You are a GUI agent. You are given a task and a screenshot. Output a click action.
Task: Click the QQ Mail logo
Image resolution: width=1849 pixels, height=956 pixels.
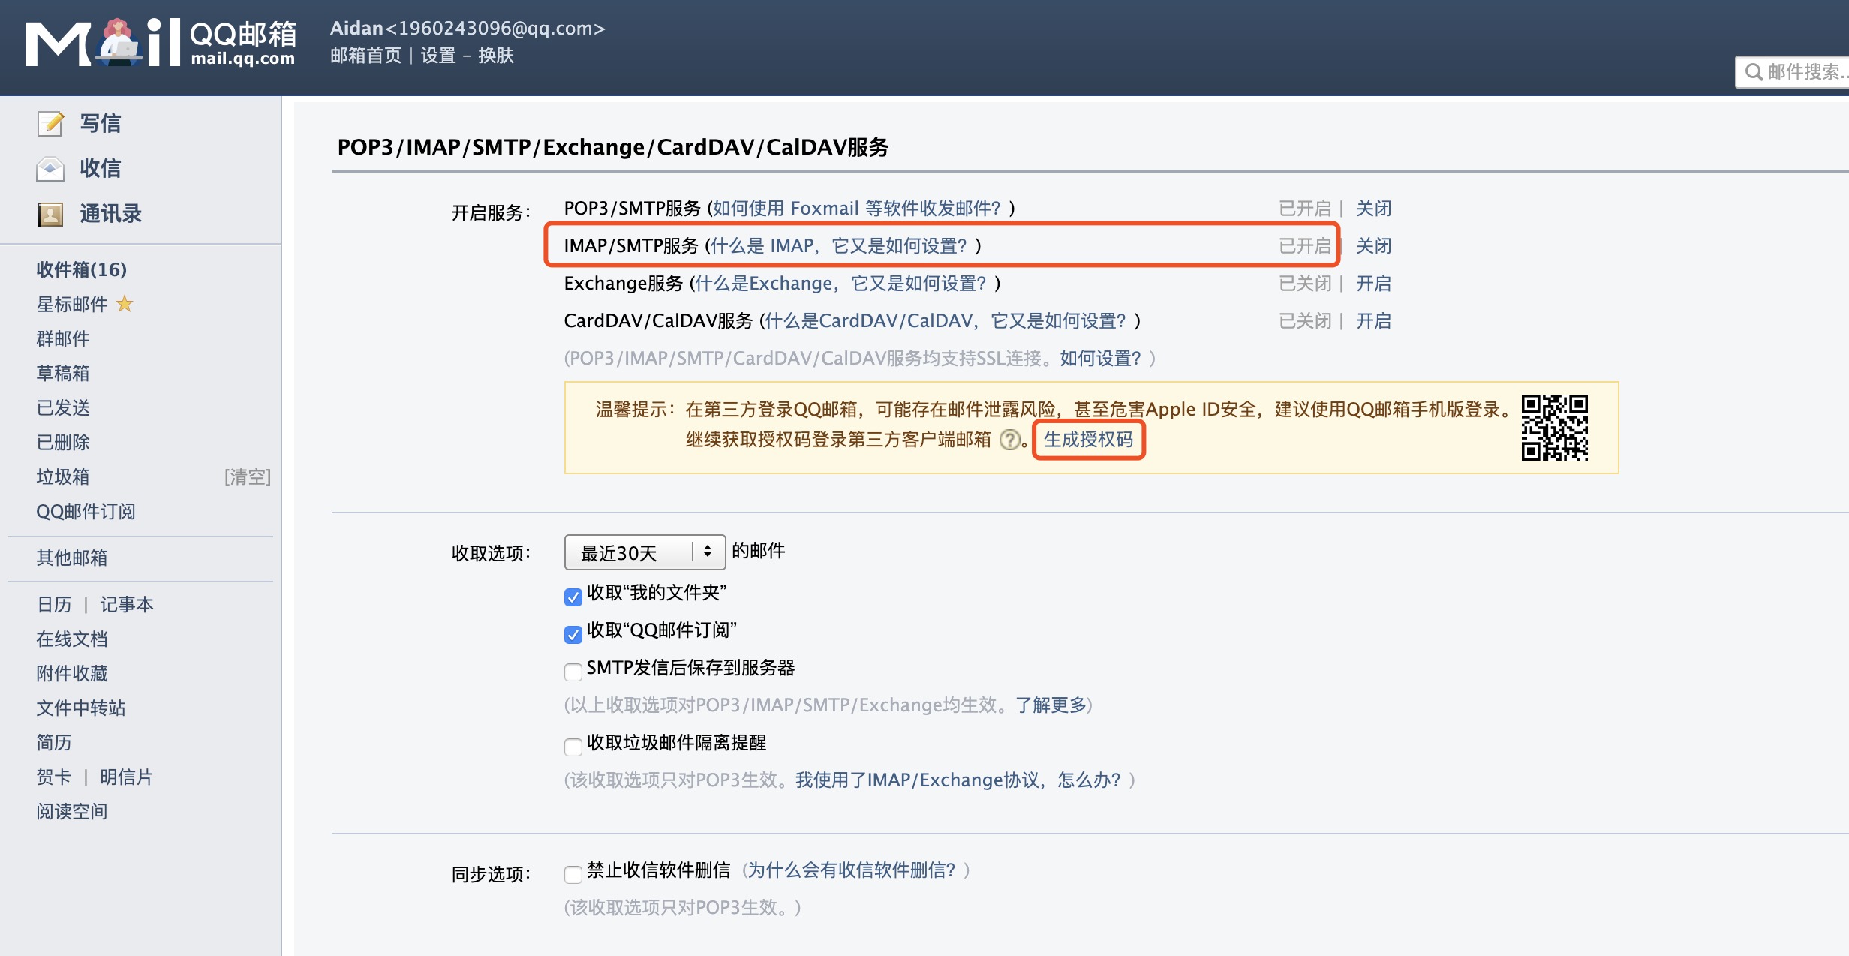tap(161, 44)
